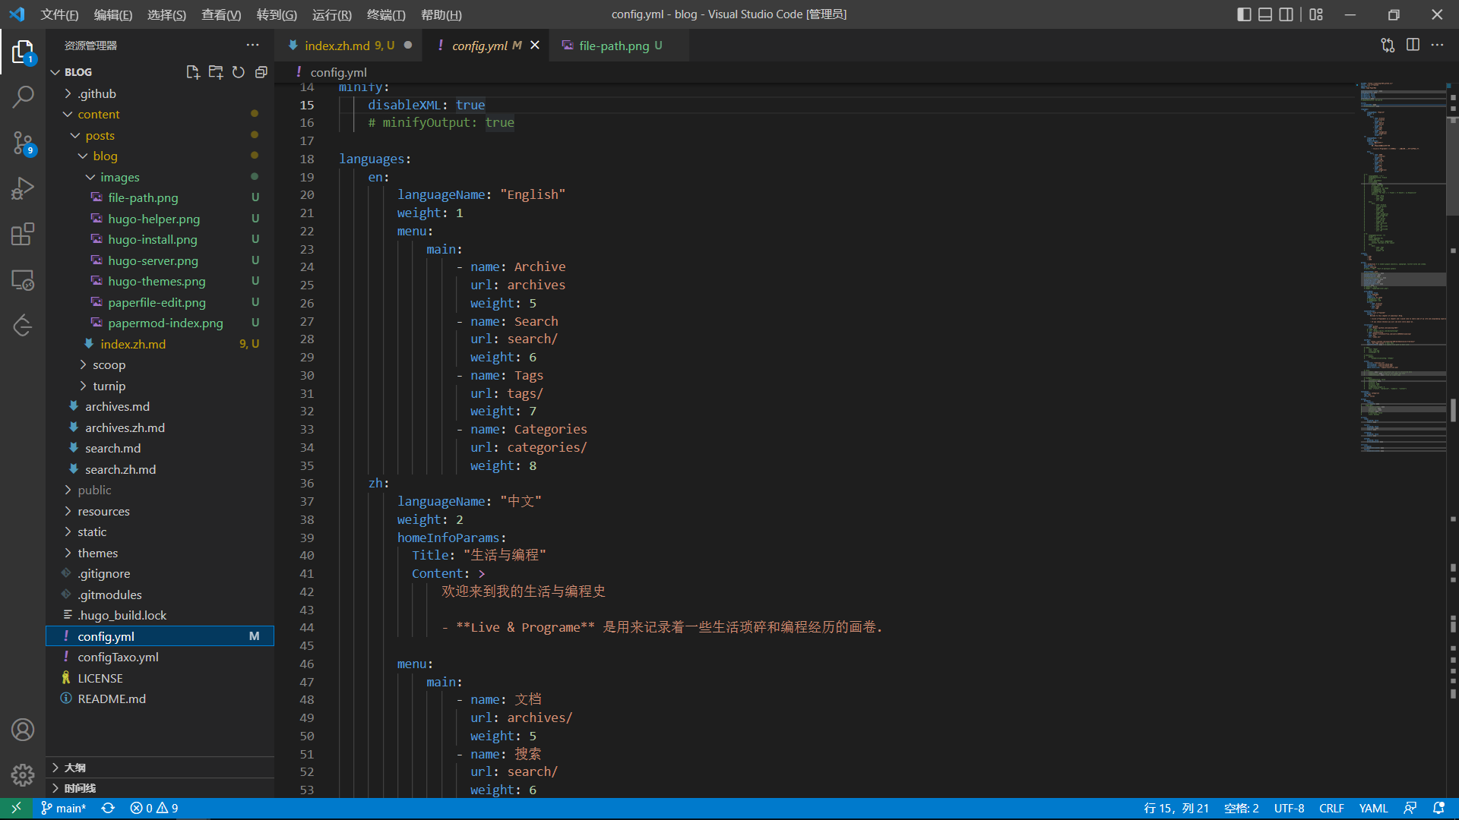Open the 终端(T) menu
Image resolution: width=1459 pixels, height=820 pixels.
pyautogui.click(x=386, y=14)
